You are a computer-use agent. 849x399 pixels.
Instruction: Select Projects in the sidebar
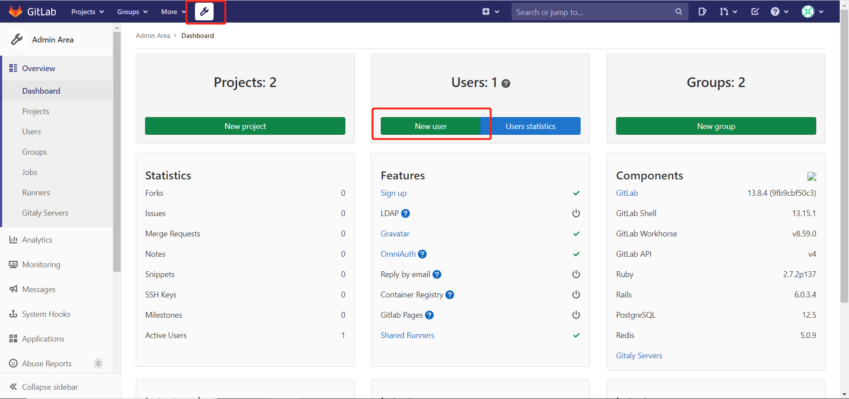tap(57, 111)
